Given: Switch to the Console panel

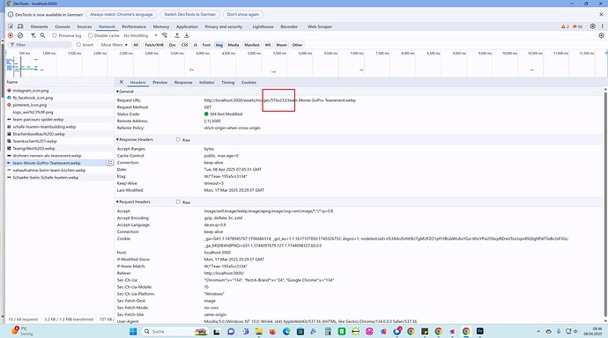Looking at the screenshot, I should pyautogui.click(x=63, y=26).
